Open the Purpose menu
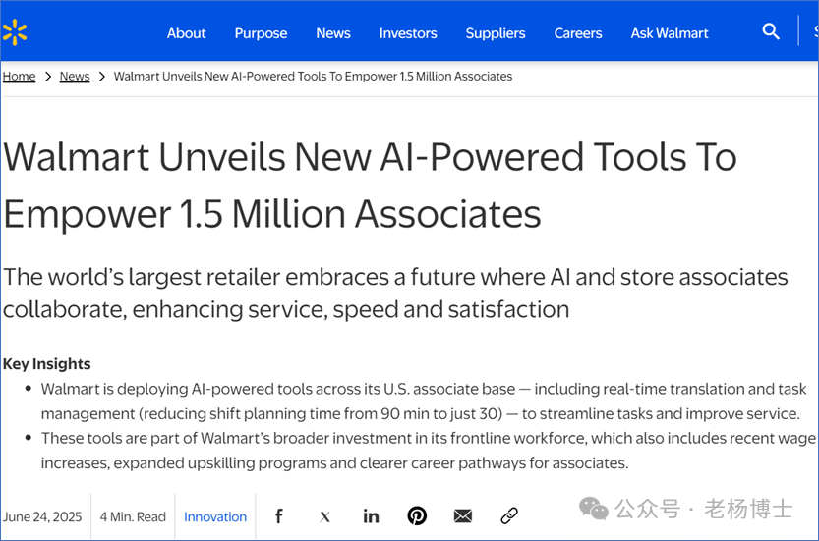 (261, 33)
